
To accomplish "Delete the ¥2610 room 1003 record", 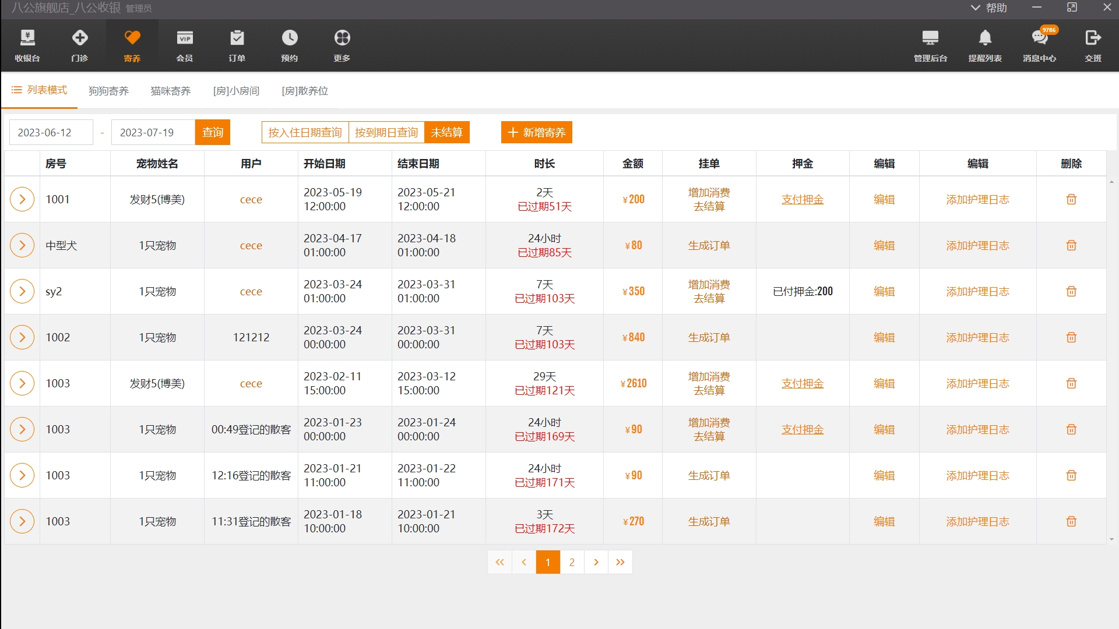I will 1071,383.
